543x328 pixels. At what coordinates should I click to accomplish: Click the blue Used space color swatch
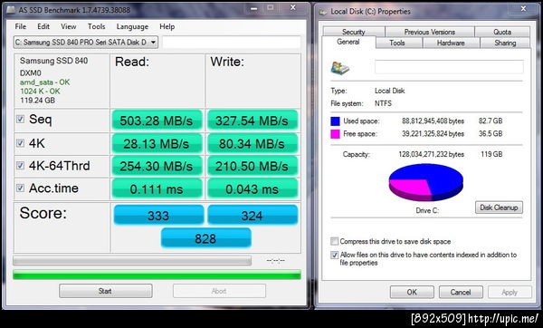335,121
